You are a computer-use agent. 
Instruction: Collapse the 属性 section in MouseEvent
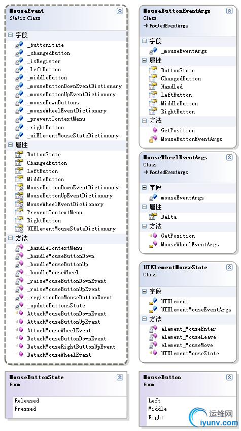pyautogui.click(x=11, y=145)
